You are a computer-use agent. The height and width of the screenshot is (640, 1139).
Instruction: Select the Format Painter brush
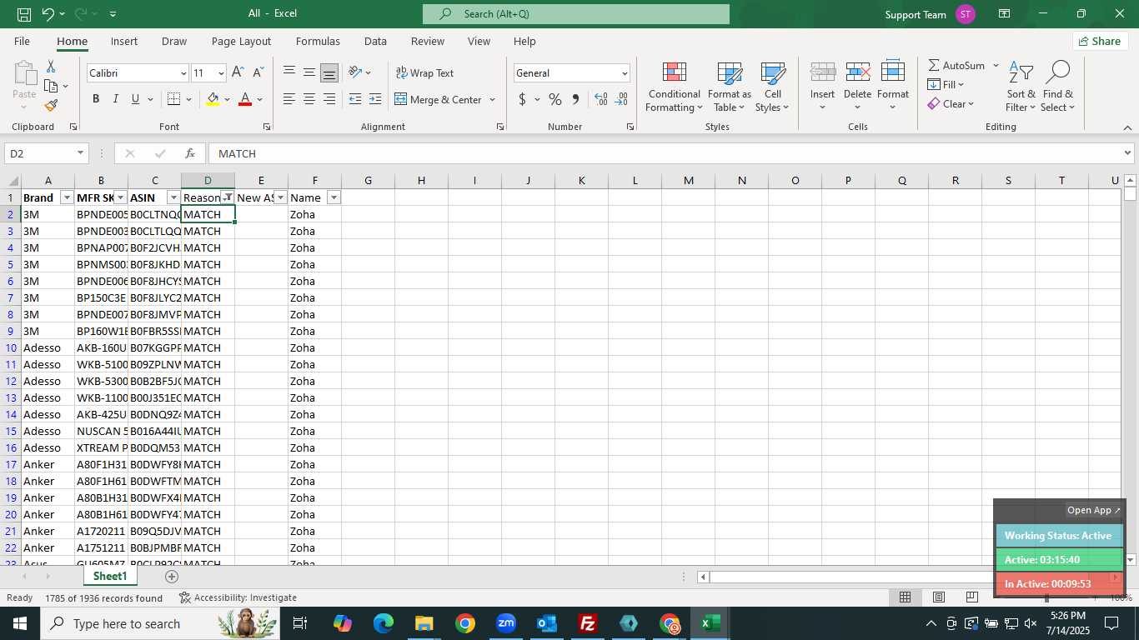point(51,105)
